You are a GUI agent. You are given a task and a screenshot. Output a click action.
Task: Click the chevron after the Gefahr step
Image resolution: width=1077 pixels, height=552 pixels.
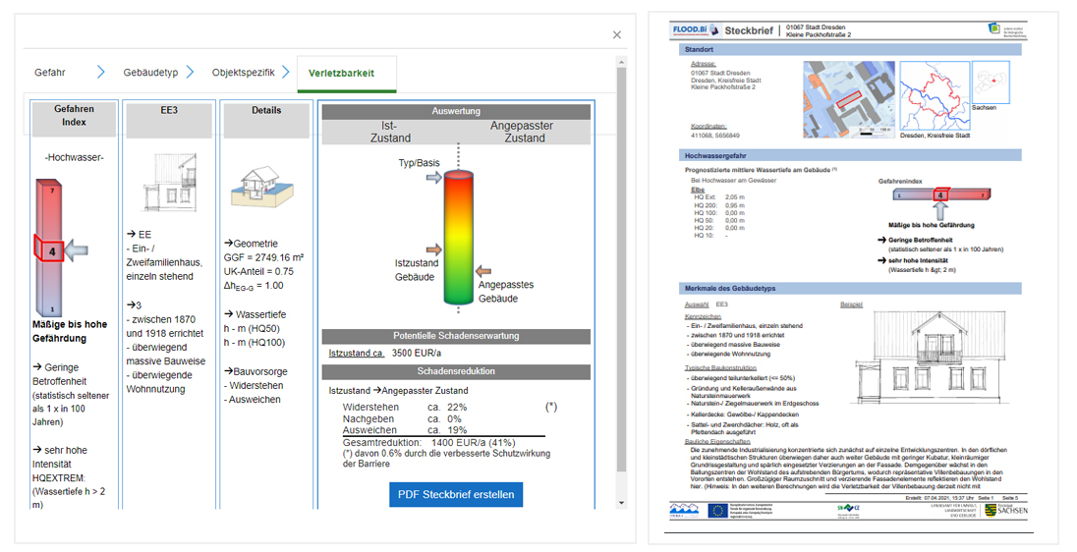pos(101,73)
